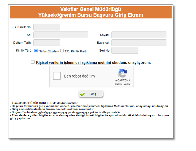This screenshot has width=196, height=151.
Task: Click the Ben robot değilim label text
Action: tap(79, 76)
